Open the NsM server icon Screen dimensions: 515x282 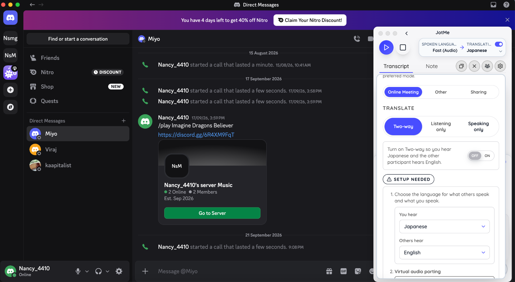click(10, 55)
